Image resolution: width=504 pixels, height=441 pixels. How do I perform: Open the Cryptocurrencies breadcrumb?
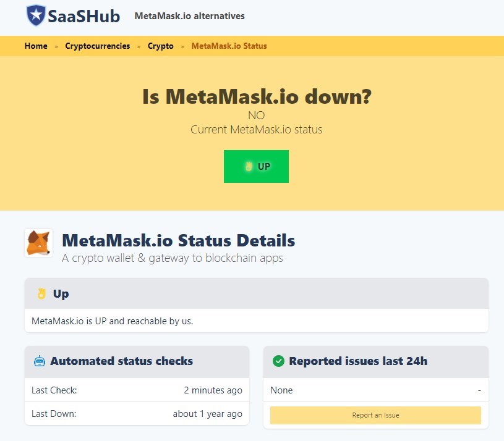[x=97, y=46]
